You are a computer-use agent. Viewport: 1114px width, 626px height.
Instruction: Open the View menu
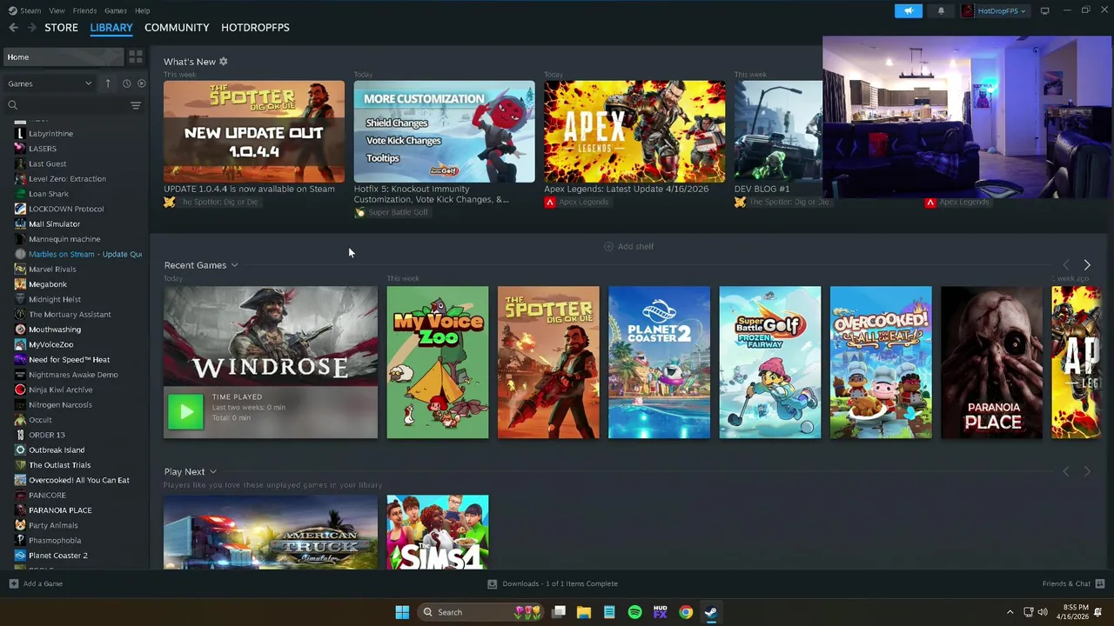point(57,10)
